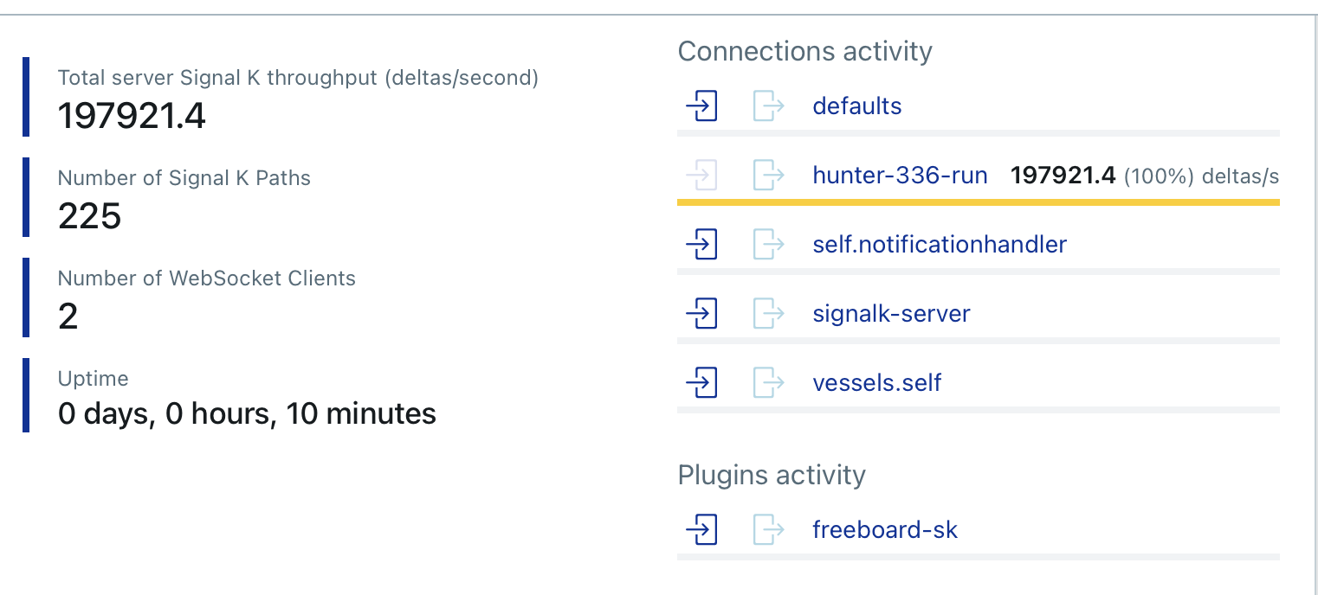Click the output icon next to signalk-server
The width and height of the screenshot is (1318, 595).
coord(769,314)
